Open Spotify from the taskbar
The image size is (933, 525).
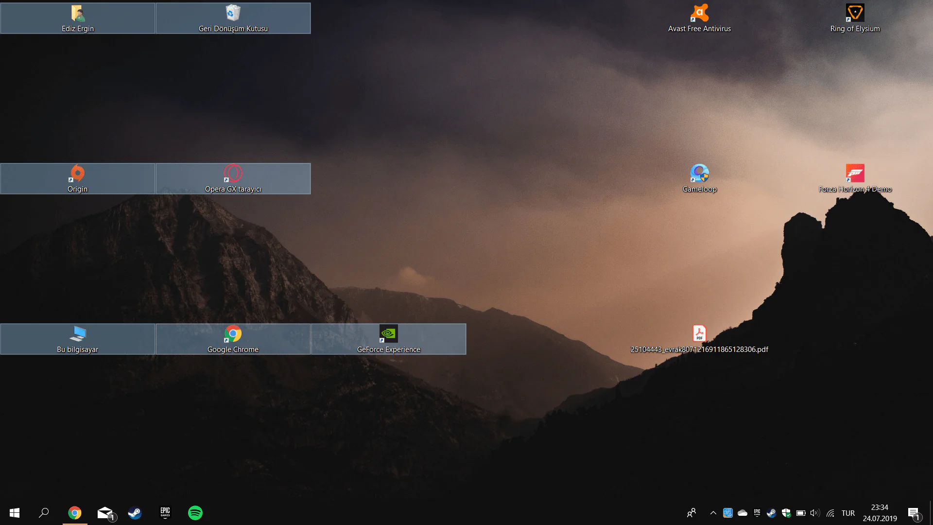coord(195,513)
